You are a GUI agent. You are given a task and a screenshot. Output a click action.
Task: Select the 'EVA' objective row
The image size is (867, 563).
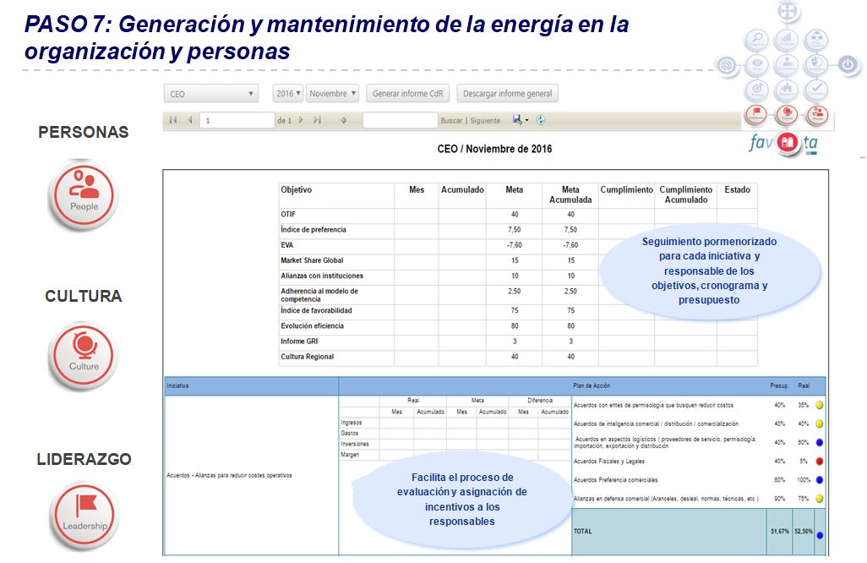[518, 245]
